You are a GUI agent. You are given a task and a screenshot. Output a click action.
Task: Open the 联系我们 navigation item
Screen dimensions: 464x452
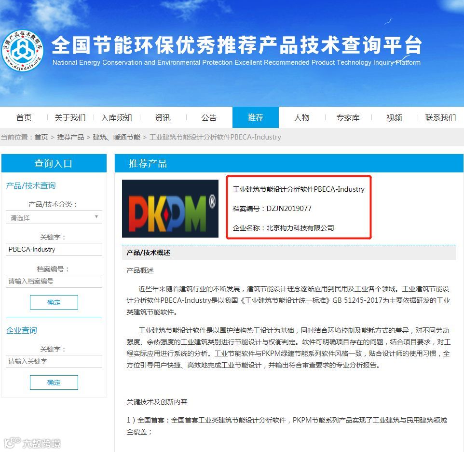coord(440,118)
